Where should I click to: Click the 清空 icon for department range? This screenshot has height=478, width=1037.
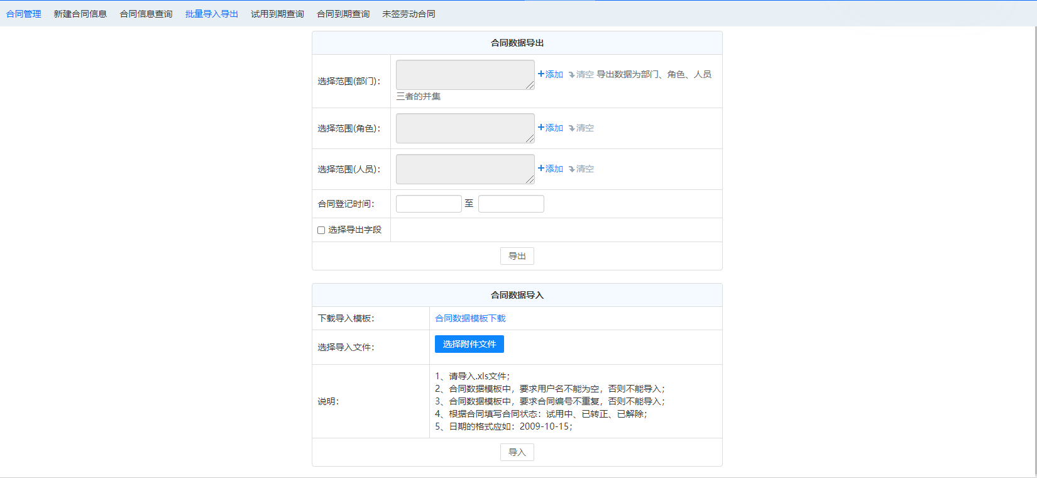(x=572, y=75)
